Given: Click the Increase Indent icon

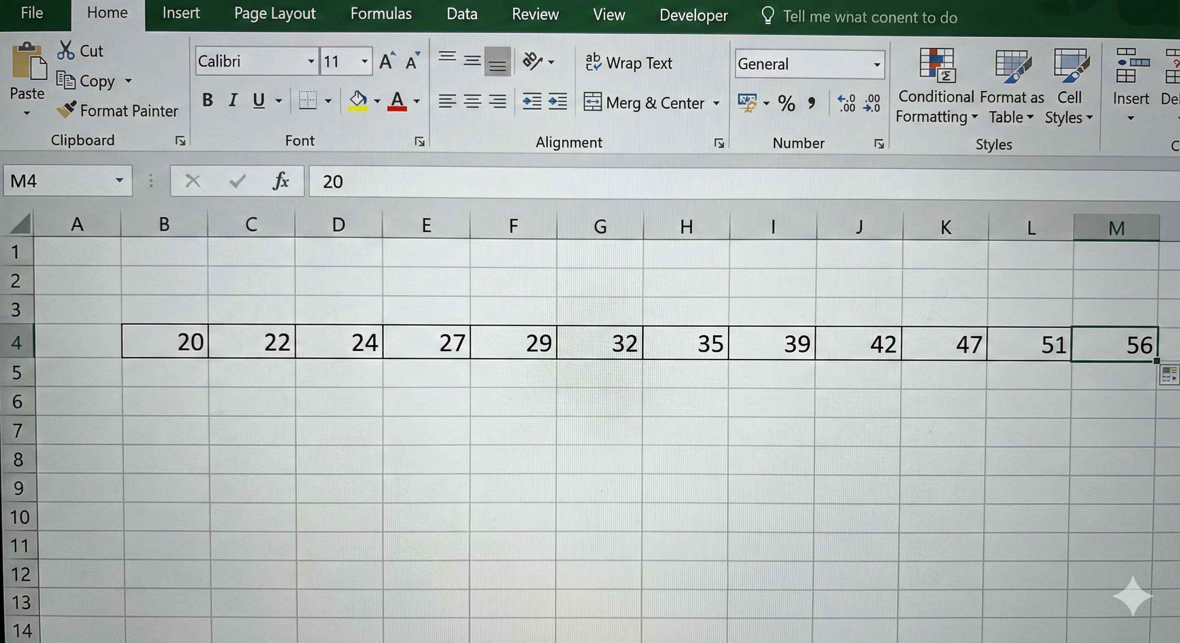Looking at the screenshot, I should (x=557, y=101).
